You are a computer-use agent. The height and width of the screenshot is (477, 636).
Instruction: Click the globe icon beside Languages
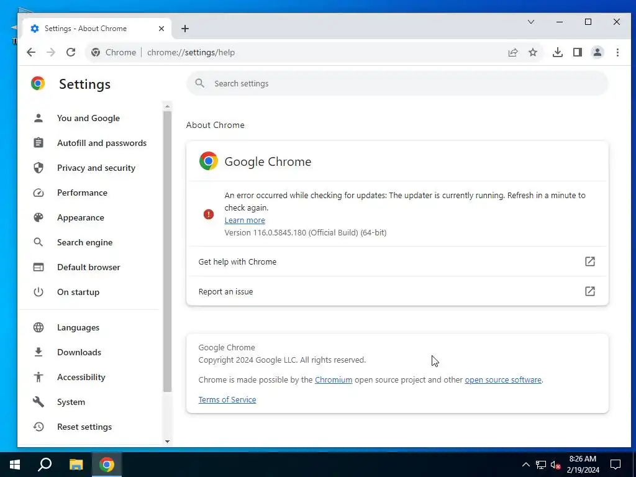[39, 327]
